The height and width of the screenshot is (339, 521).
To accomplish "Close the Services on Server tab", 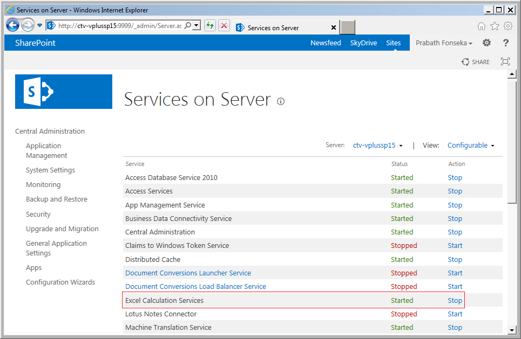I will [x=333, y=28].
